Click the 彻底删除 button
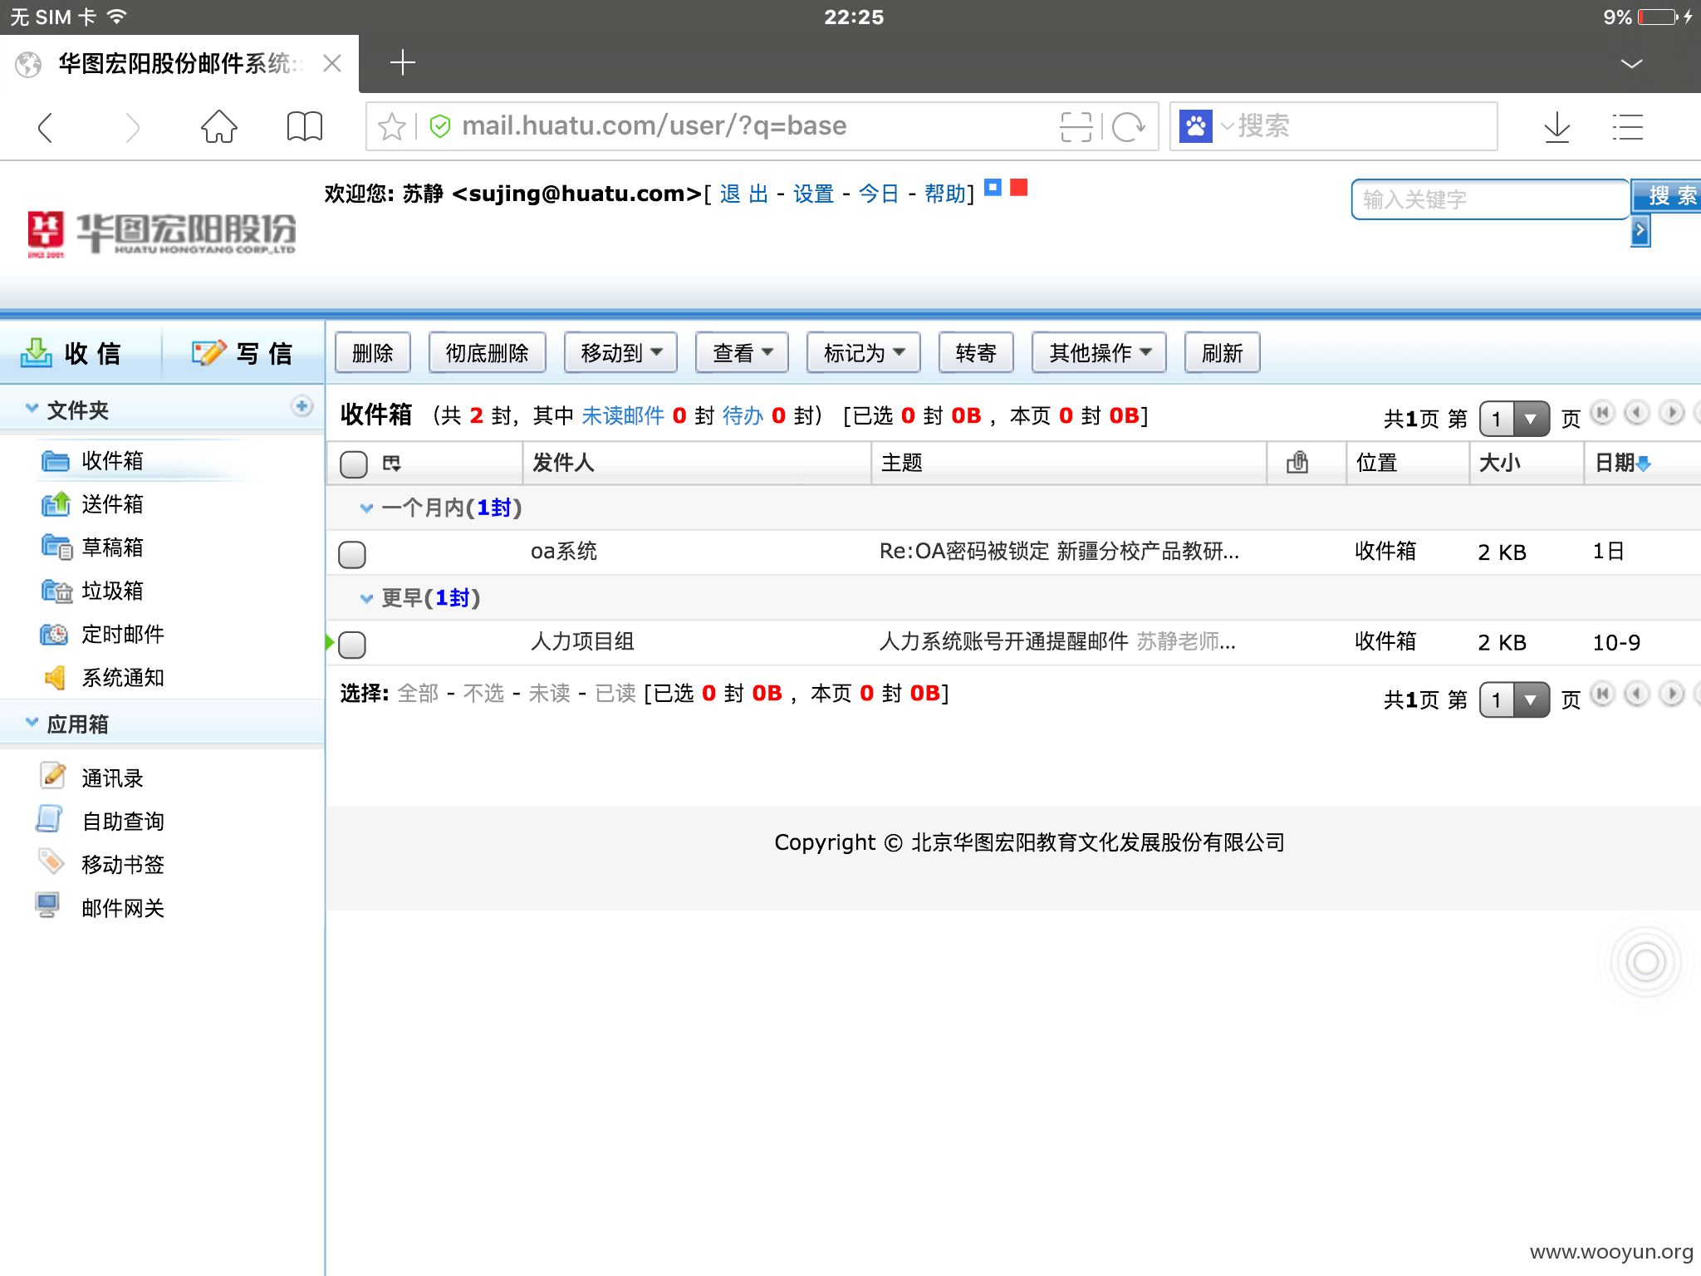This screenshot has height=1276, width=1701. 488,353
